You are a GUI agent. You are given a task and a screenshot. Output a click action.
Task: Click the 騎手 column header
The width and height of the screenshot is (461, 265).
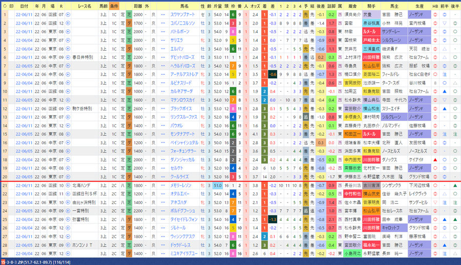click(371, 6)
